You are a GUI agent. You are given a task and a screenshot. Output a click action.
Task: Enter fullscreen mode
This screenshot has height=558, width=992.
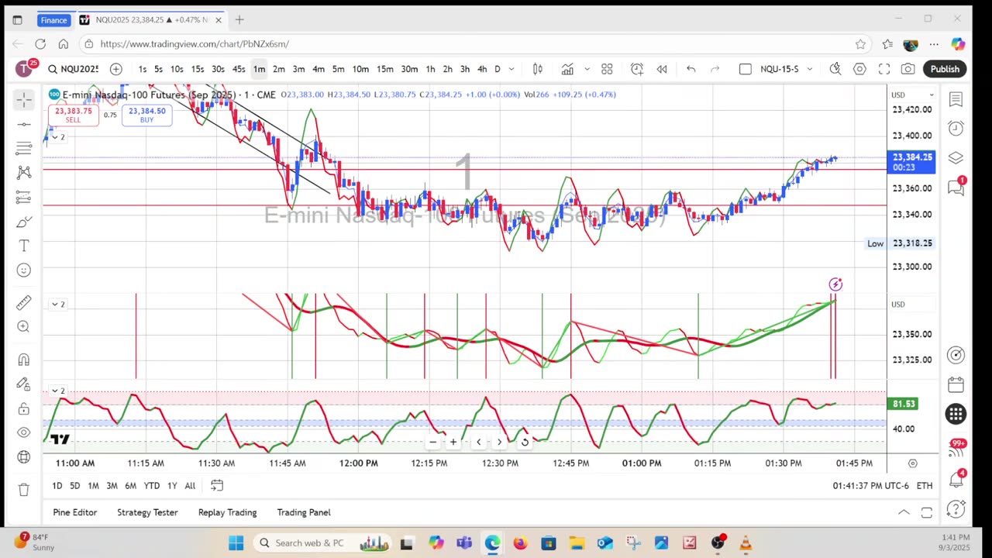click(x=884, y=69)
